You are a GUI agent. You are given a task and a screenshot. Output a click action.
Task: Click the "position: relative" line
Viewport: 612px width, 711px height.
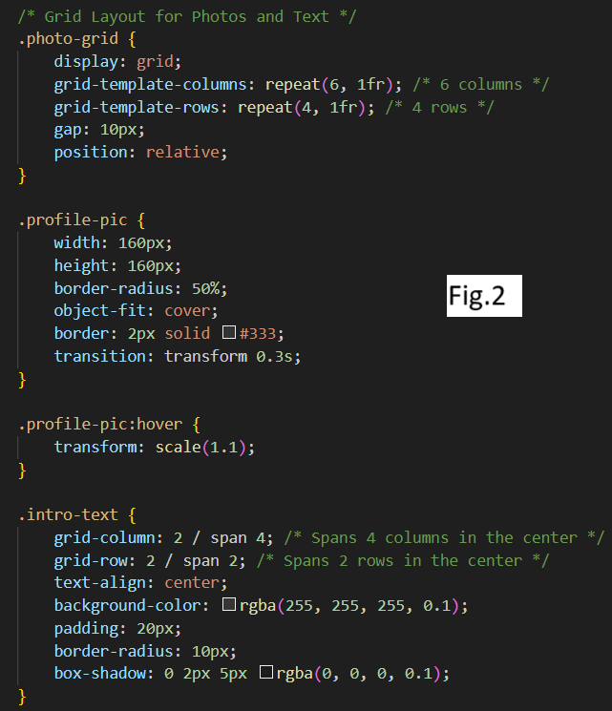(140, 152)
